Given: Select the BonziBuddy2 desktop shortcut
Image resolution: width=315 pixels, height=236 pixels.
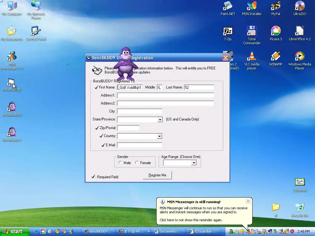Looking at the screenshot, I should tap(12, 84).
